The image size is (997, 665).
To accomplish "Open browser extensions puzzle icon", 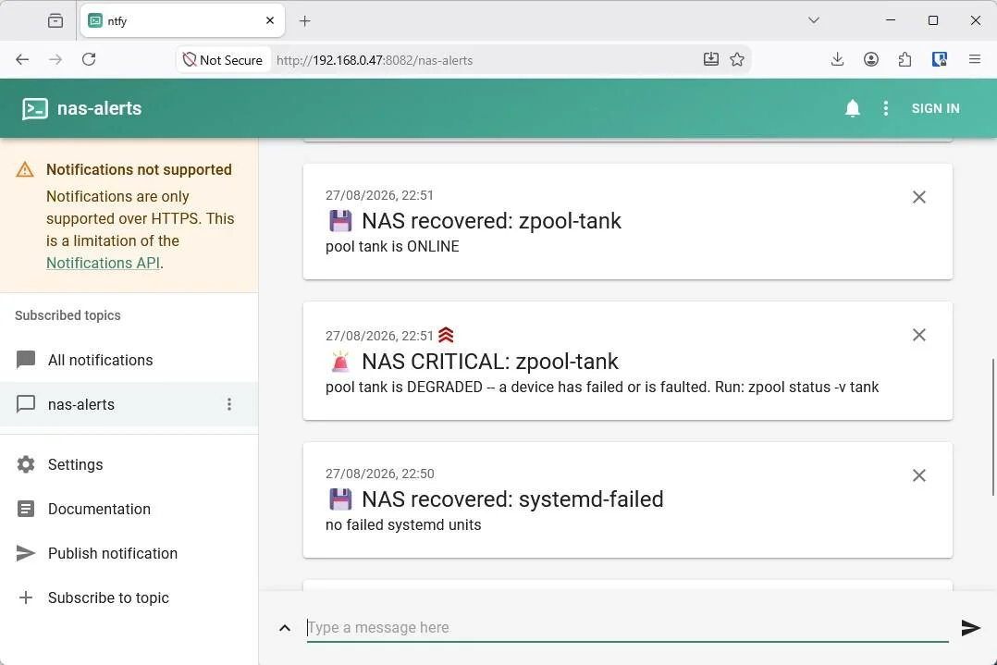I will (x=905, y=60).
